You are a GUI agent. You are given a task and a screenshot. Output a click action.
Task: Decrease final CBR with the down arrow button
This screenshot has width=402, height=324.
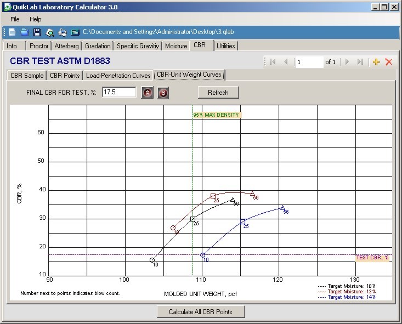[x=163, y=93]
